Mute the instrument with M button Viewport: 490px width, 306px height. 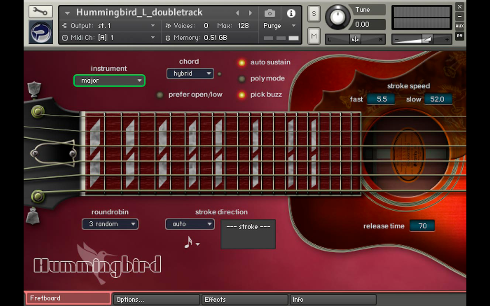pyautogui.click(x=314, y=36)
